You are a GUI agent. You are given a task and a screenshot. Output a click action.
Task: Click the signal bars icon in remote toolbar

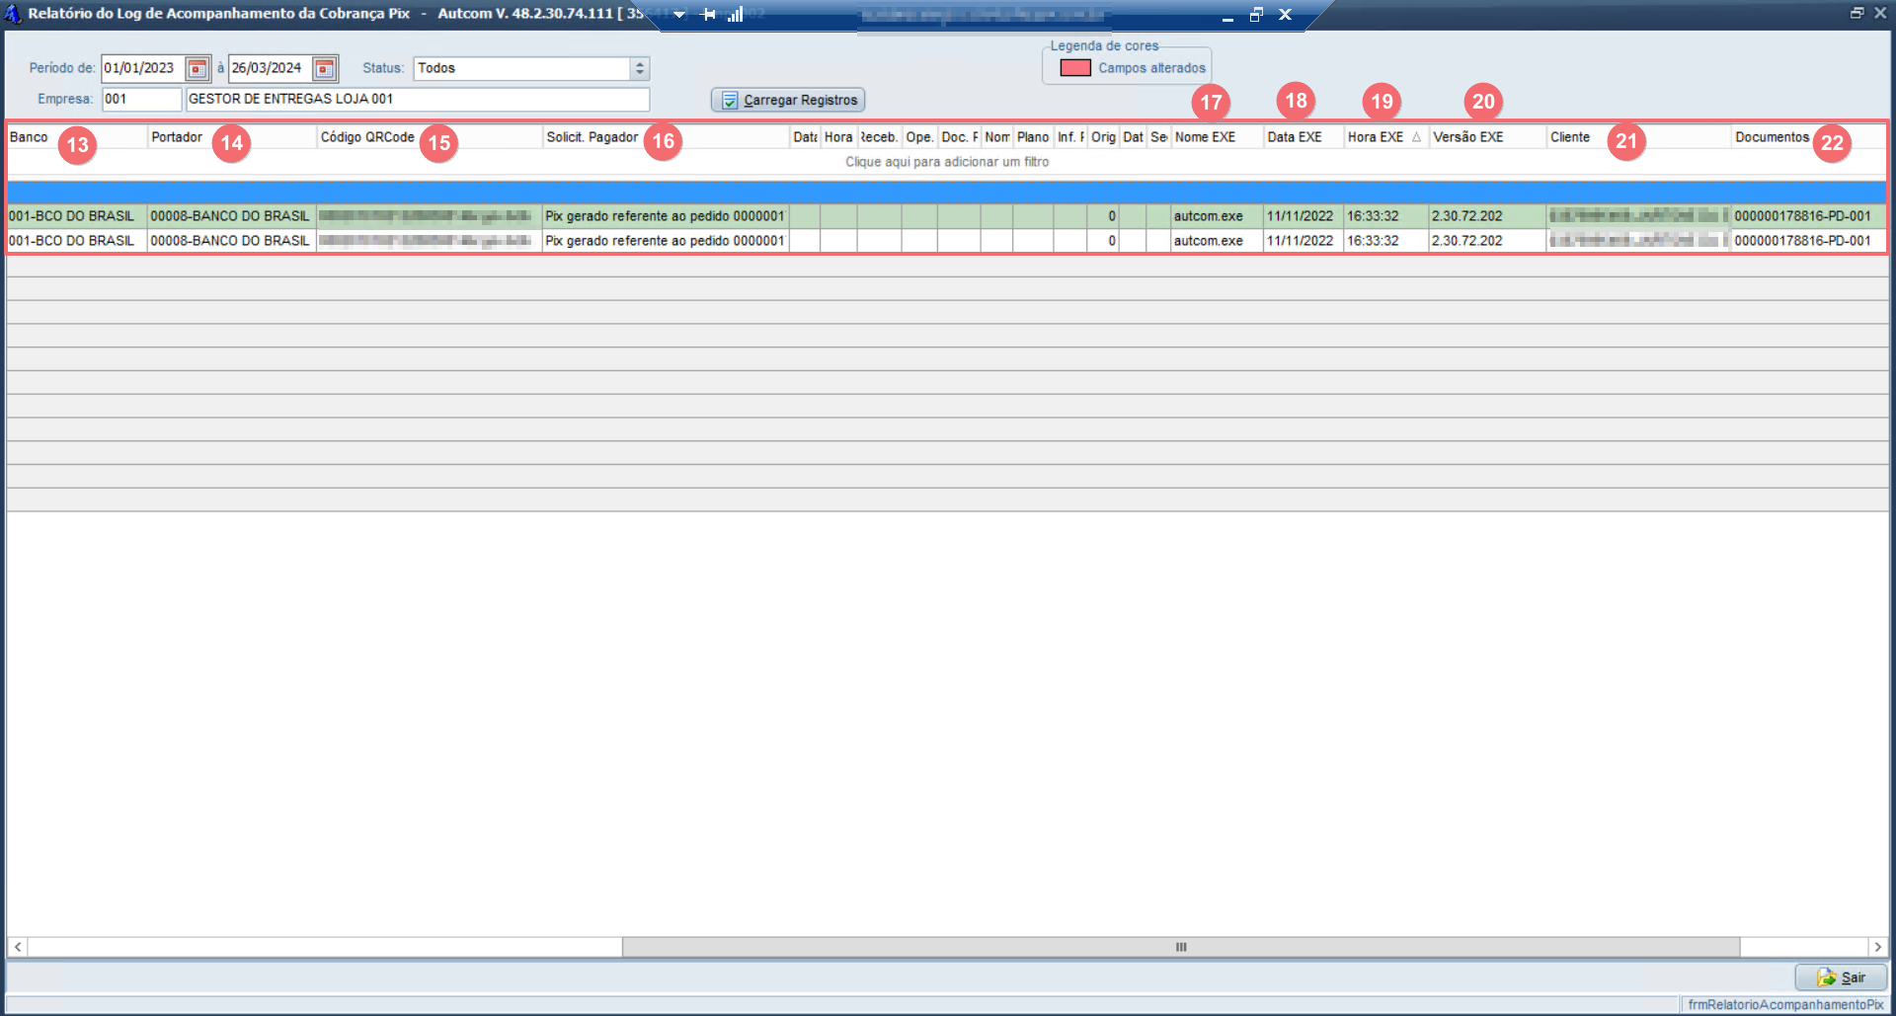735,14
